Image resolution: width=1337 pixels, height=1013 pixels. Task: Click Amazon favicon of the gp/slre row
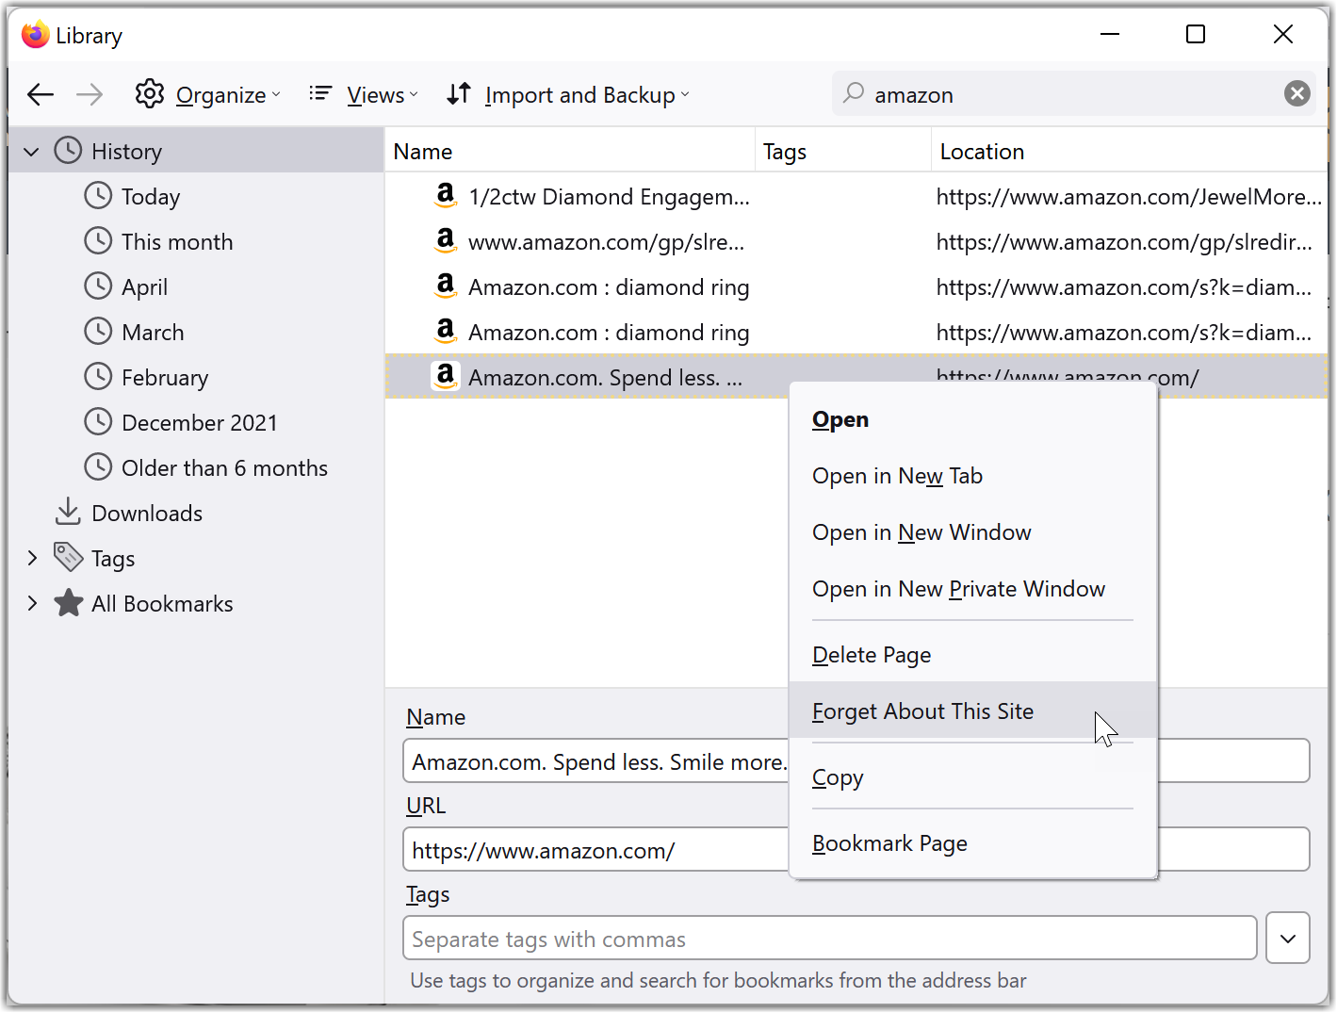[446, 240]
